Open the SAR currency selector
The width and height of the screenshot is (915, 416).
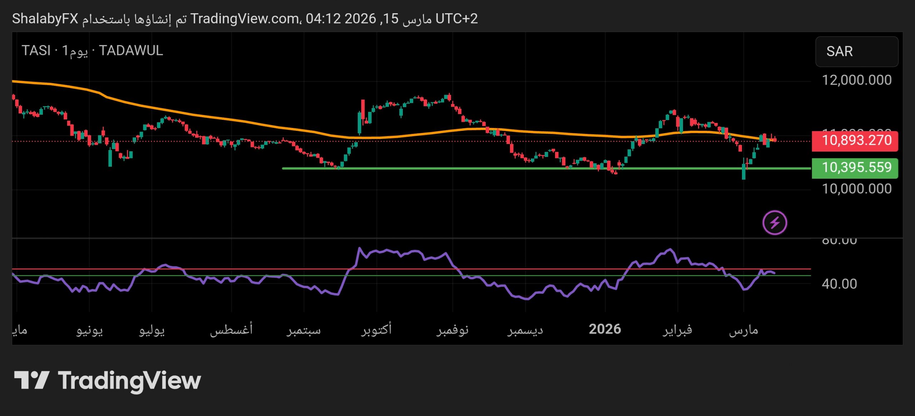[x=856, y=51]
